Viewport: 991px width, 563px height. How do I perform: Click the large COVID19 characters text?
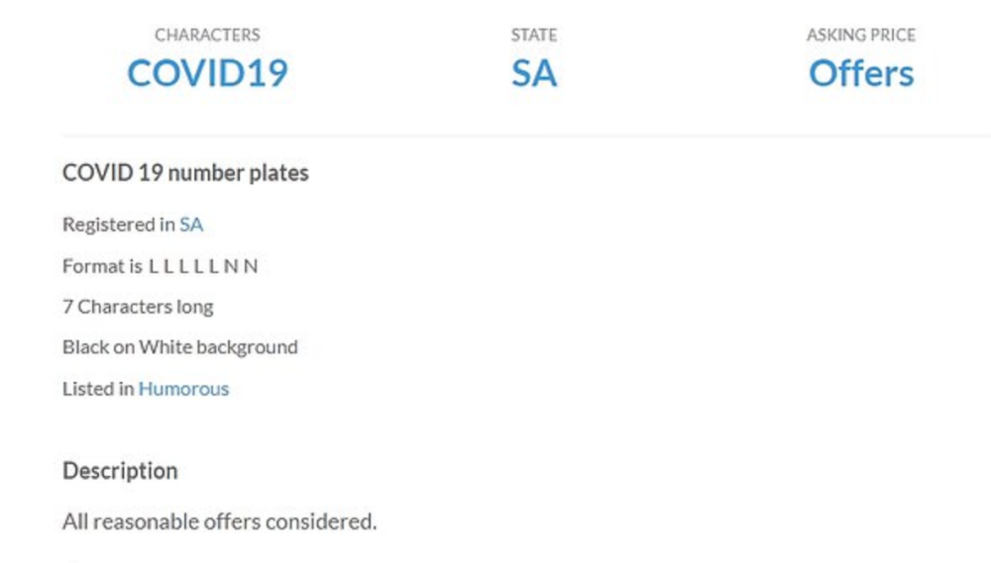click(207, 73)
